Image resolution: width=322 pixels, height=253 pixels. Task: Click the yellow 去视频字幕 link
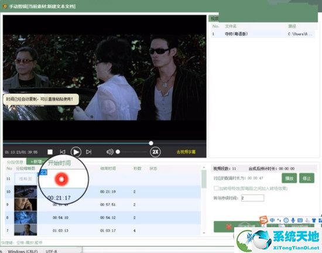pyautogui.click(x=186, y=152)
